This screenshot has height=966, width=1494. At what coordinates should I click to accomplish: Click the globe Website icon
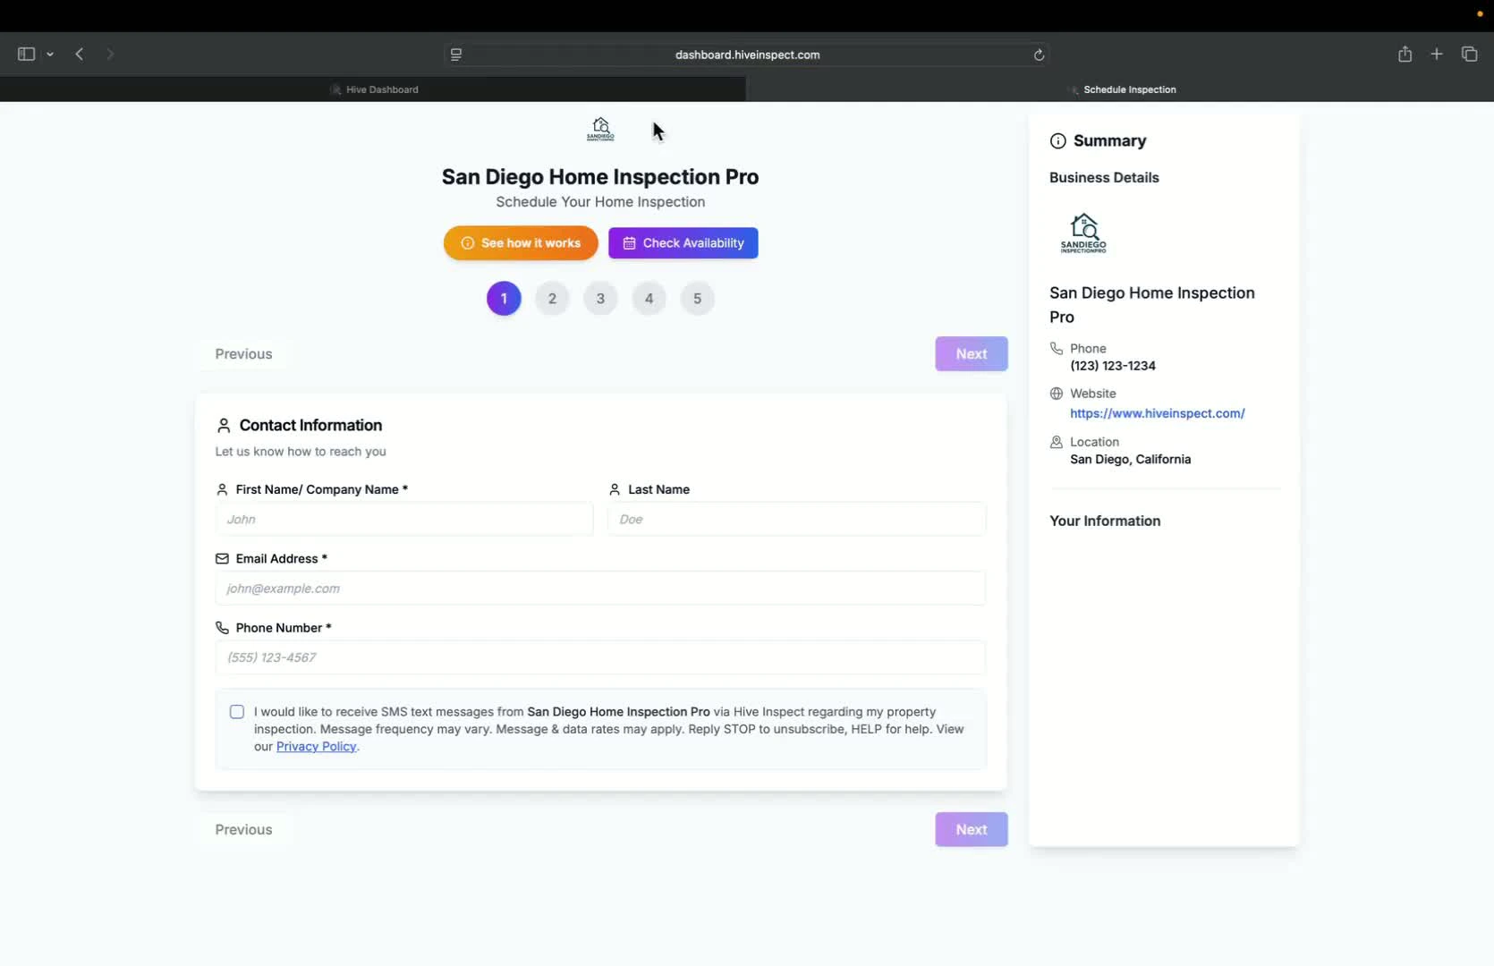click(x=1057, y=394)
